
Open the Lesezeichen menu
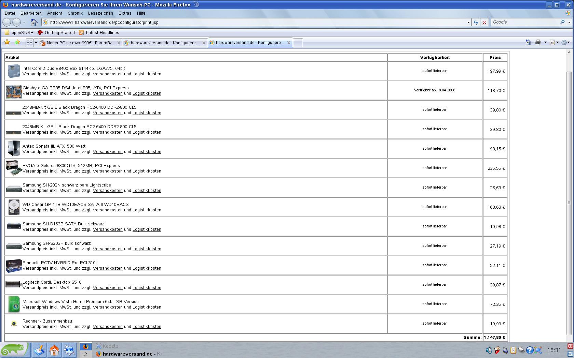pos(100,13)
